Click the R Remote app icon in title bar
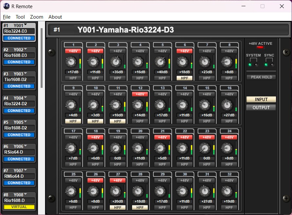Viewport: 292px width, 215px height. 6,6
